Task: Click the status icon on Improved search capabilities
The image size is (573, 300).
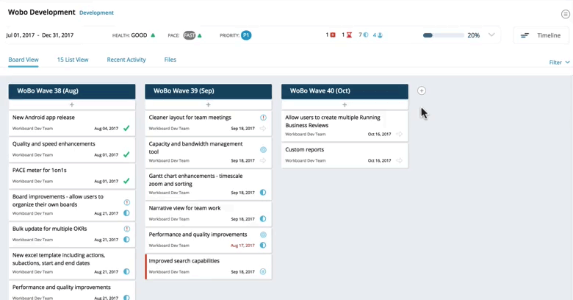Action: (x=263, y=271)
